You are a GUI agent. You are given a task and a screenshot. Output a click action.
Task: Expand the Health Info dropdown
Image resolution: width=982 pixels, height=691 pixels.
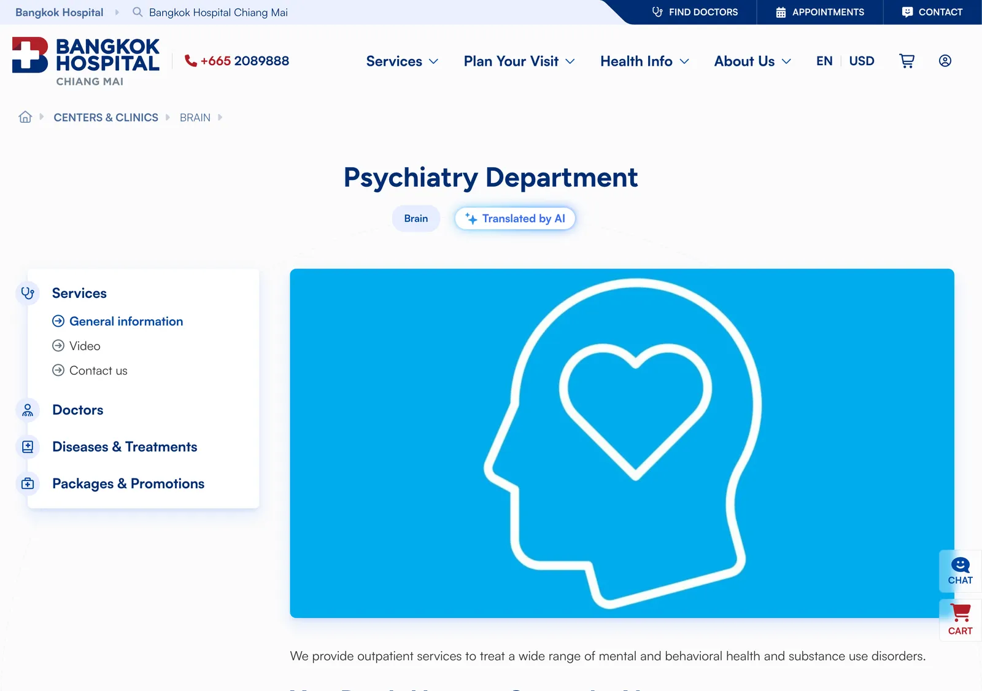(x=644, y=61)
